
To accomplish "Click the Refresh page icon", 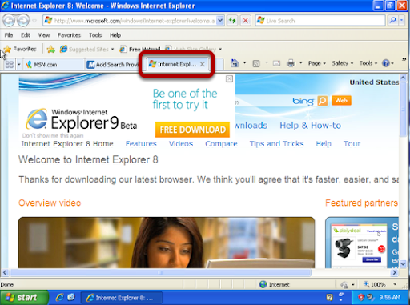I will (x=232, y=21).
